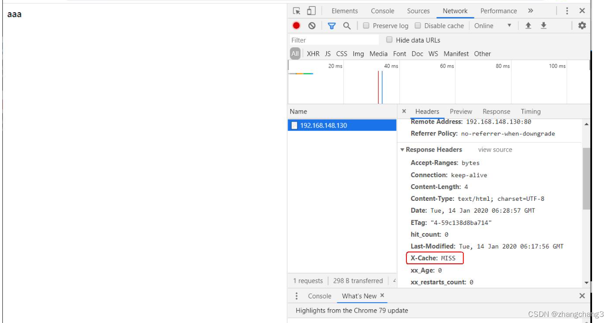
Task: Click the scrollbar down arrow in headers pane
Action: pyautogui.click(x=586, y=283)
